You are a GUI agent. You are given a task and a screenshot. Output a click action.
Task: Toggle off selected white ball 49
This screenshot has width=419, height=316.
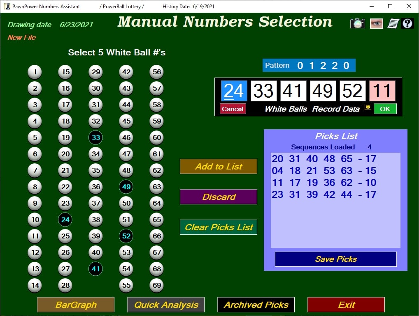coord(126,187)
